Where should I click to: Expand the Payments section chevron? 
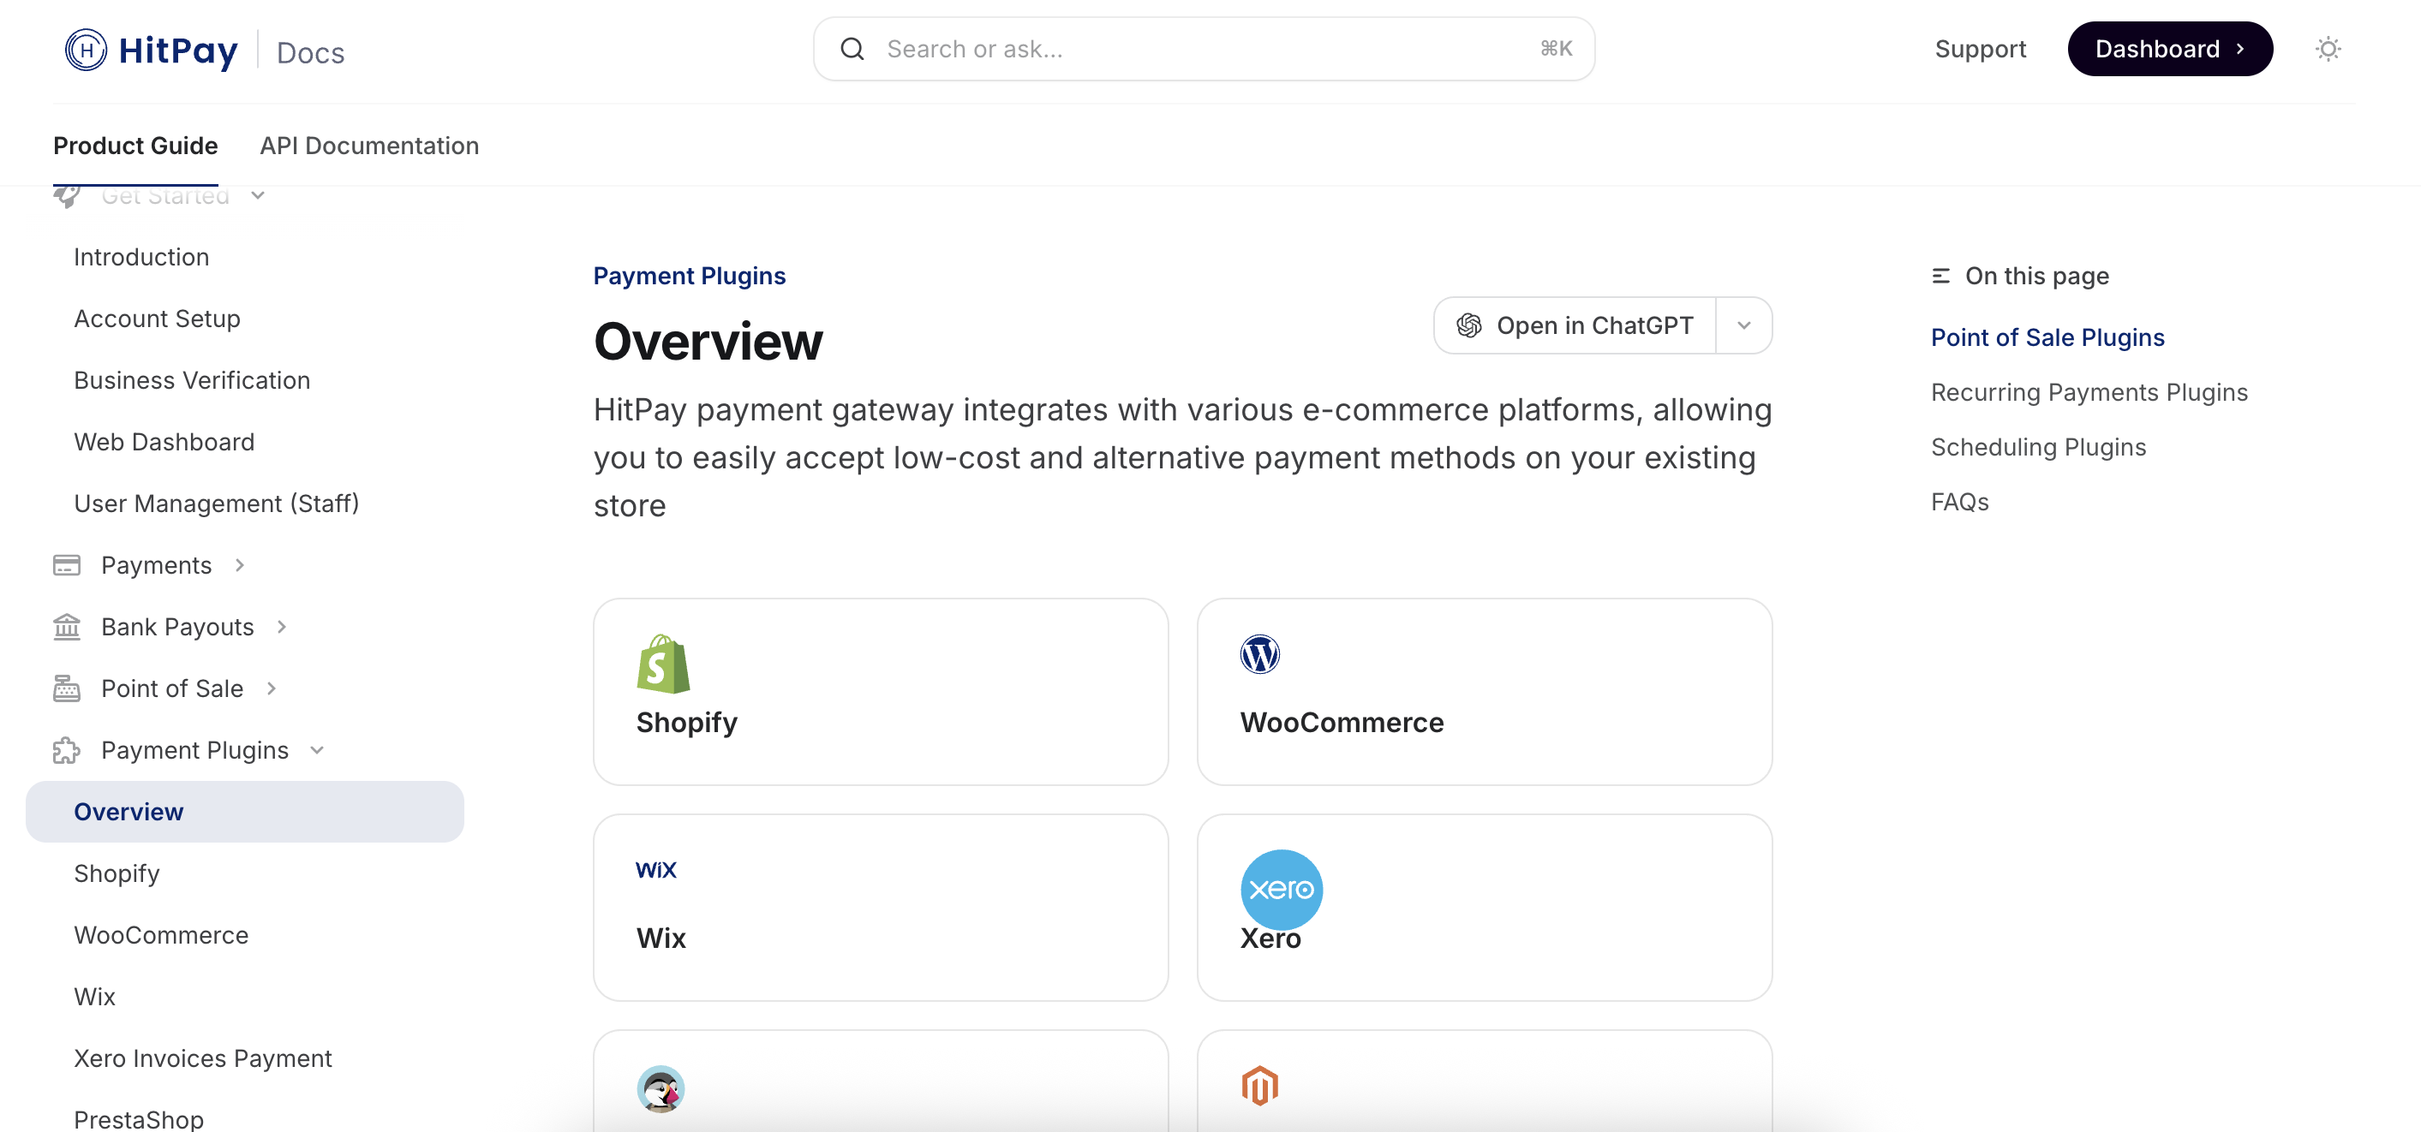(x=240, y=565)
